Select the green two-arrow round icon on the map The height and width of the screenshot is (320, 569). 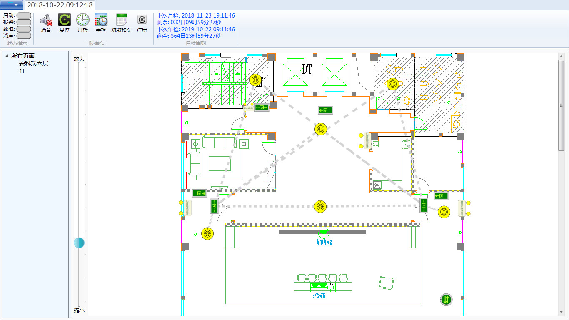coord(446,299)
